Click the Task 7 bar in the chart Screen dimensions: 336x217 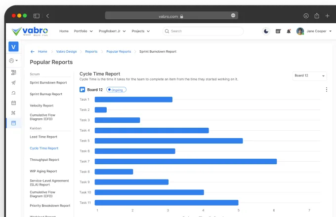(x=185, y=161)
